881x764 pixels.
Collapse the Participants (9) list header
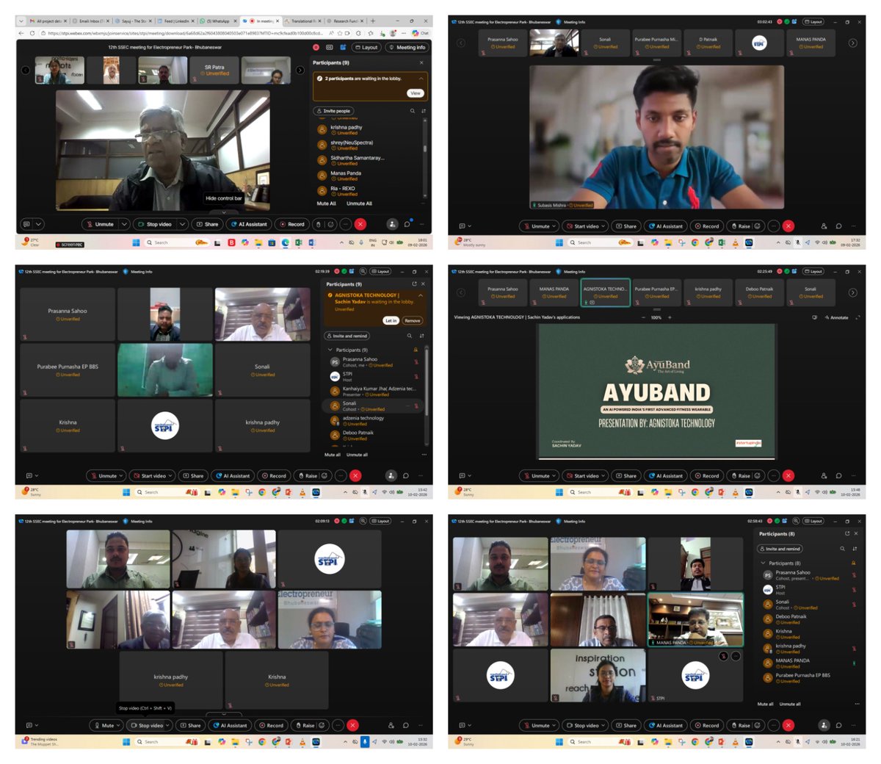[330, 350]
